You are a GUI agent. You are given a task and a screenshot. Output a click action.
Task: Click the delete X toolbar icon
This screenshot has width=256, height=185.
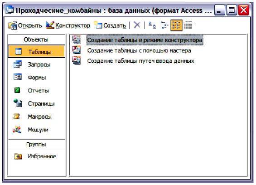pyautogui.click(x=137, y=25)
